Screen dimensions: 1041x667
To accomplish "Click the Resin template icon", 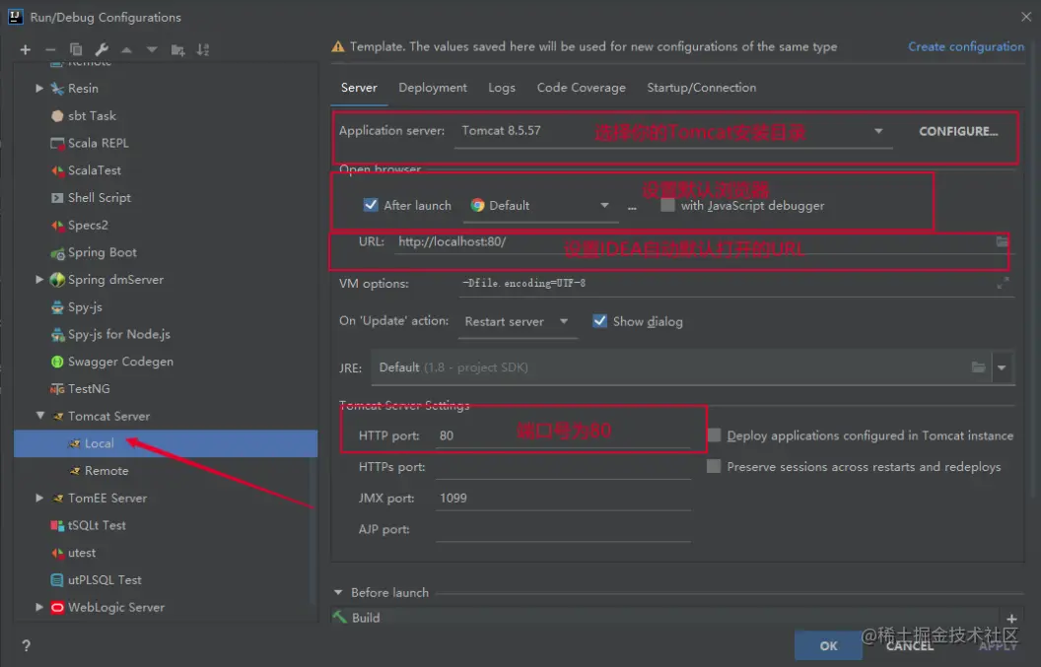I will click(58, 89).
